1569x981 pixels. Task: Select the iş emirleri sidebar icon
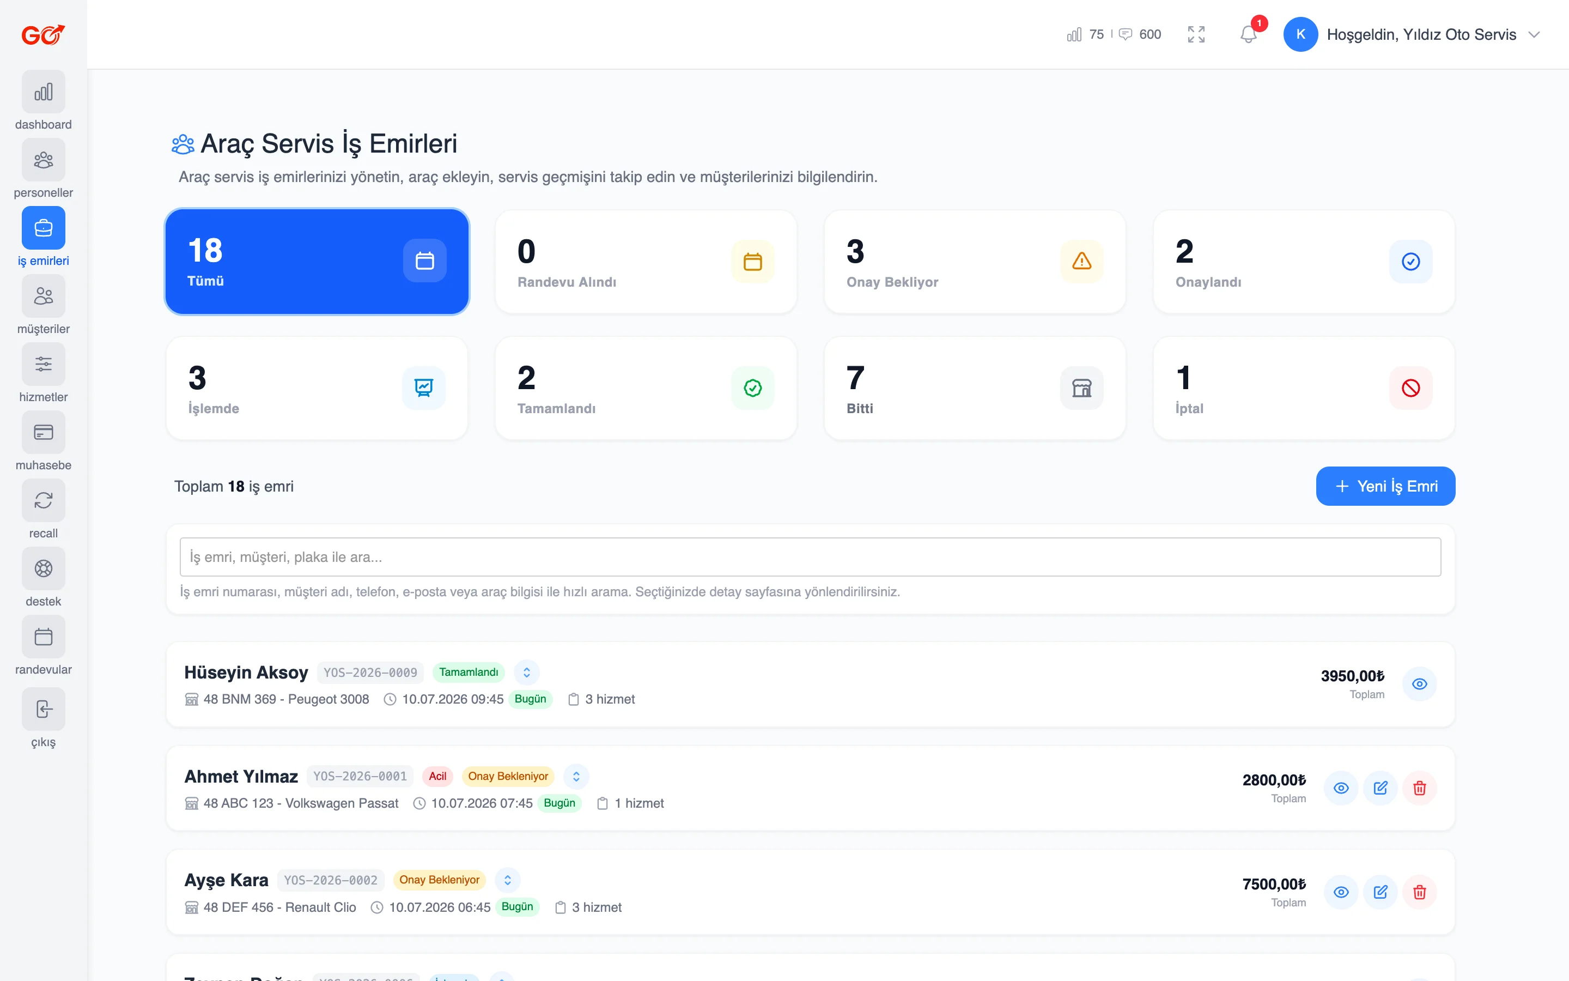[44, 228]
